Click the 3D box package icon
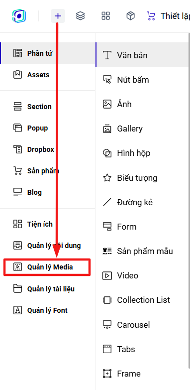The width and height of the screenshot is (190, 390). pyautogui.click(x=130, y=16)
